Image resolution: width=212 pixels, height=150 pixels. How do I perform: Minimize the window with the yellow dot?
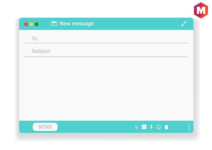click(x=31, y=24)
